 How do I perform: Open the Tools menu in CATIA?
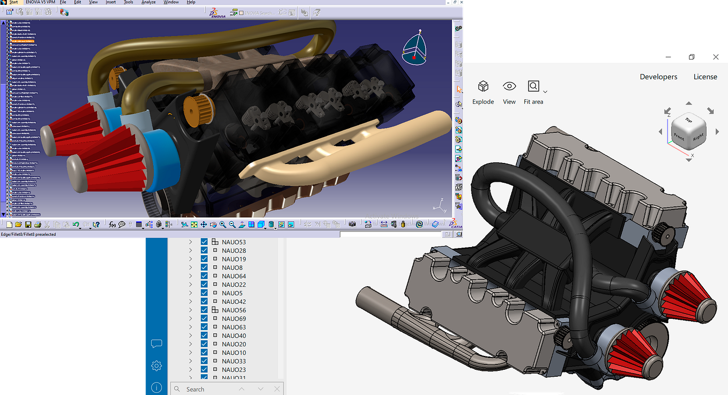[x=128, y=2]
